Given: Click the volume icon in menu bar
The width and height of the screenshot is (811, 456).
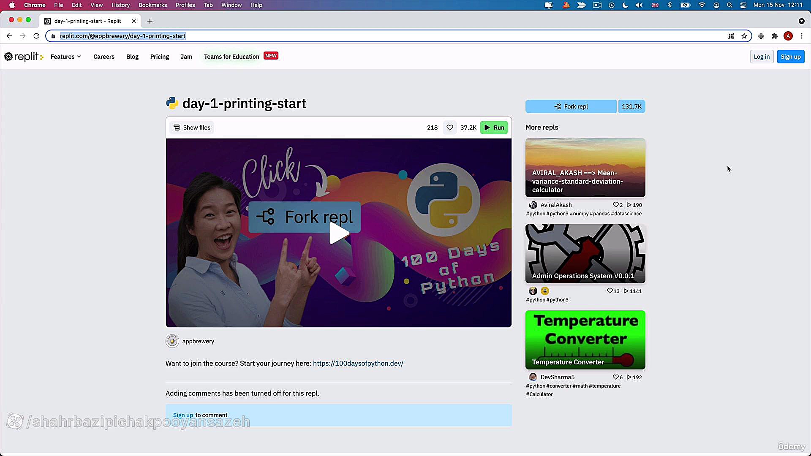Looking at the screenshot, I should point(639,5).
